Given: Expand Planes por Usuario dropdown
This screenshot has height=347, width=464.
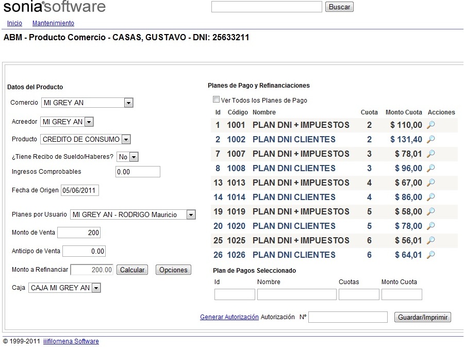Looking at the screenshot, I should 191,215.
